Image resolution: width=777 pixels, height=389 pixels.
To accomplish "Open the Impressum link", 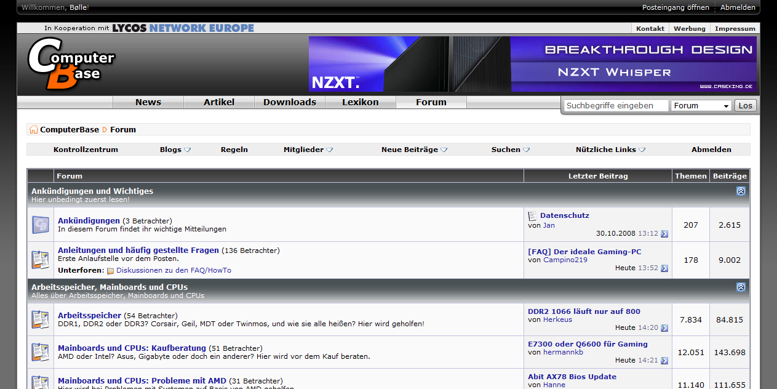I will (735, 28).
